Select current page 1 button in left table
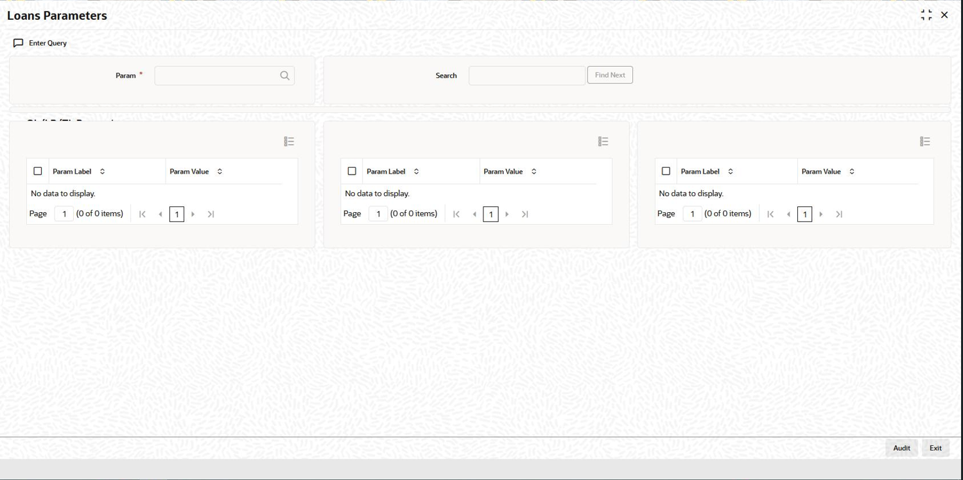The height and width of the screenshot is (480, 963). click(x=177, y=214)
